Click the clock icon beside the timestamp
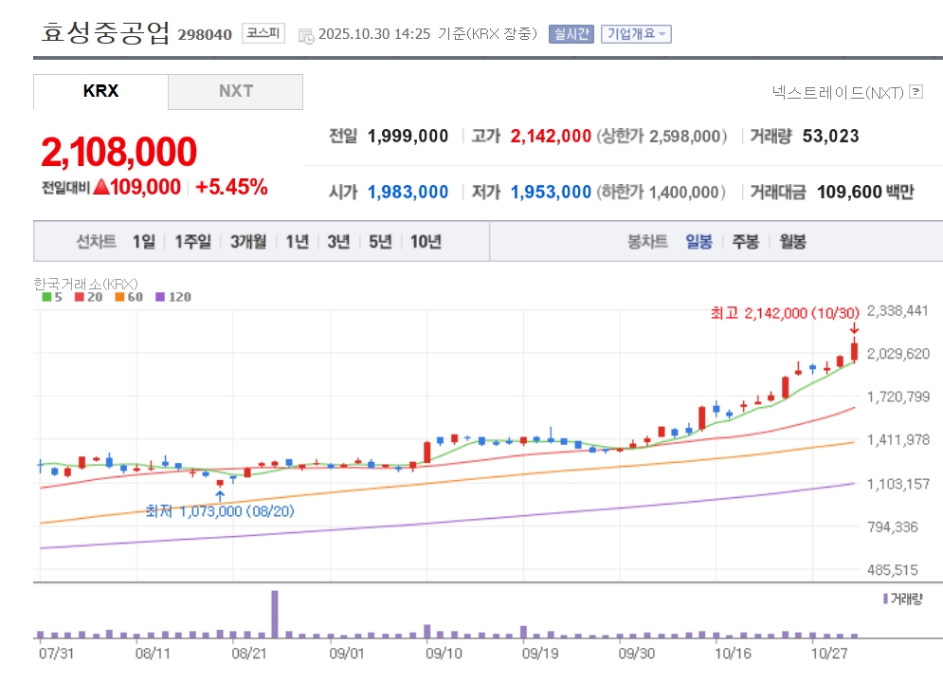 tap(306, 35)
